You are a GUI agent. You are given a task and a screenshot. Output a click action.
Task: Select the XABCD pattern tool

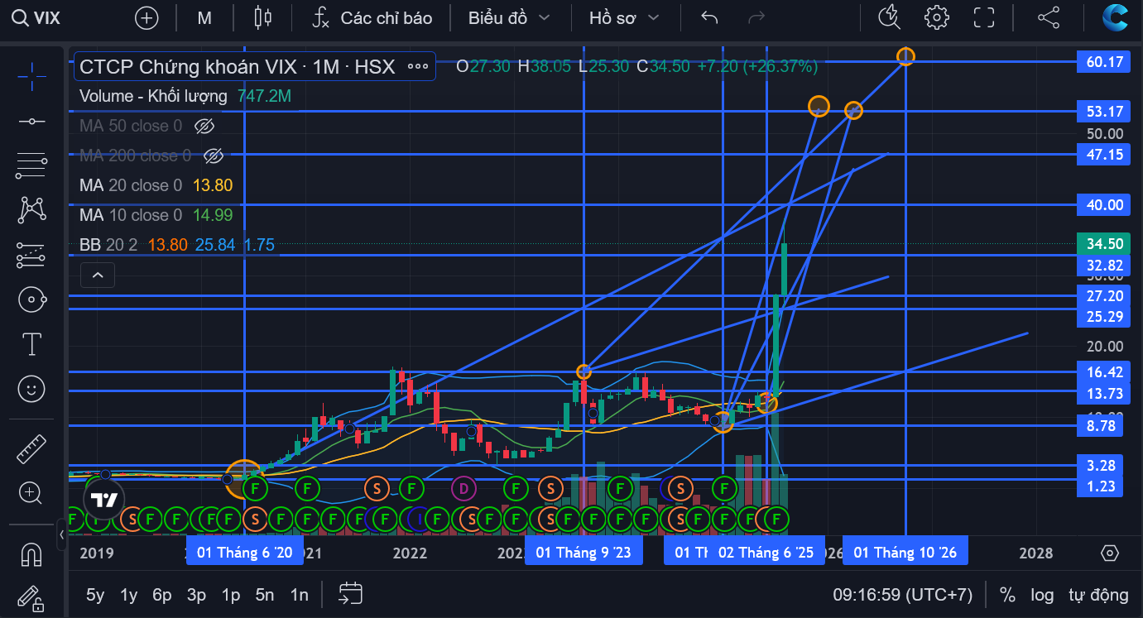click(x=31, y=210)
